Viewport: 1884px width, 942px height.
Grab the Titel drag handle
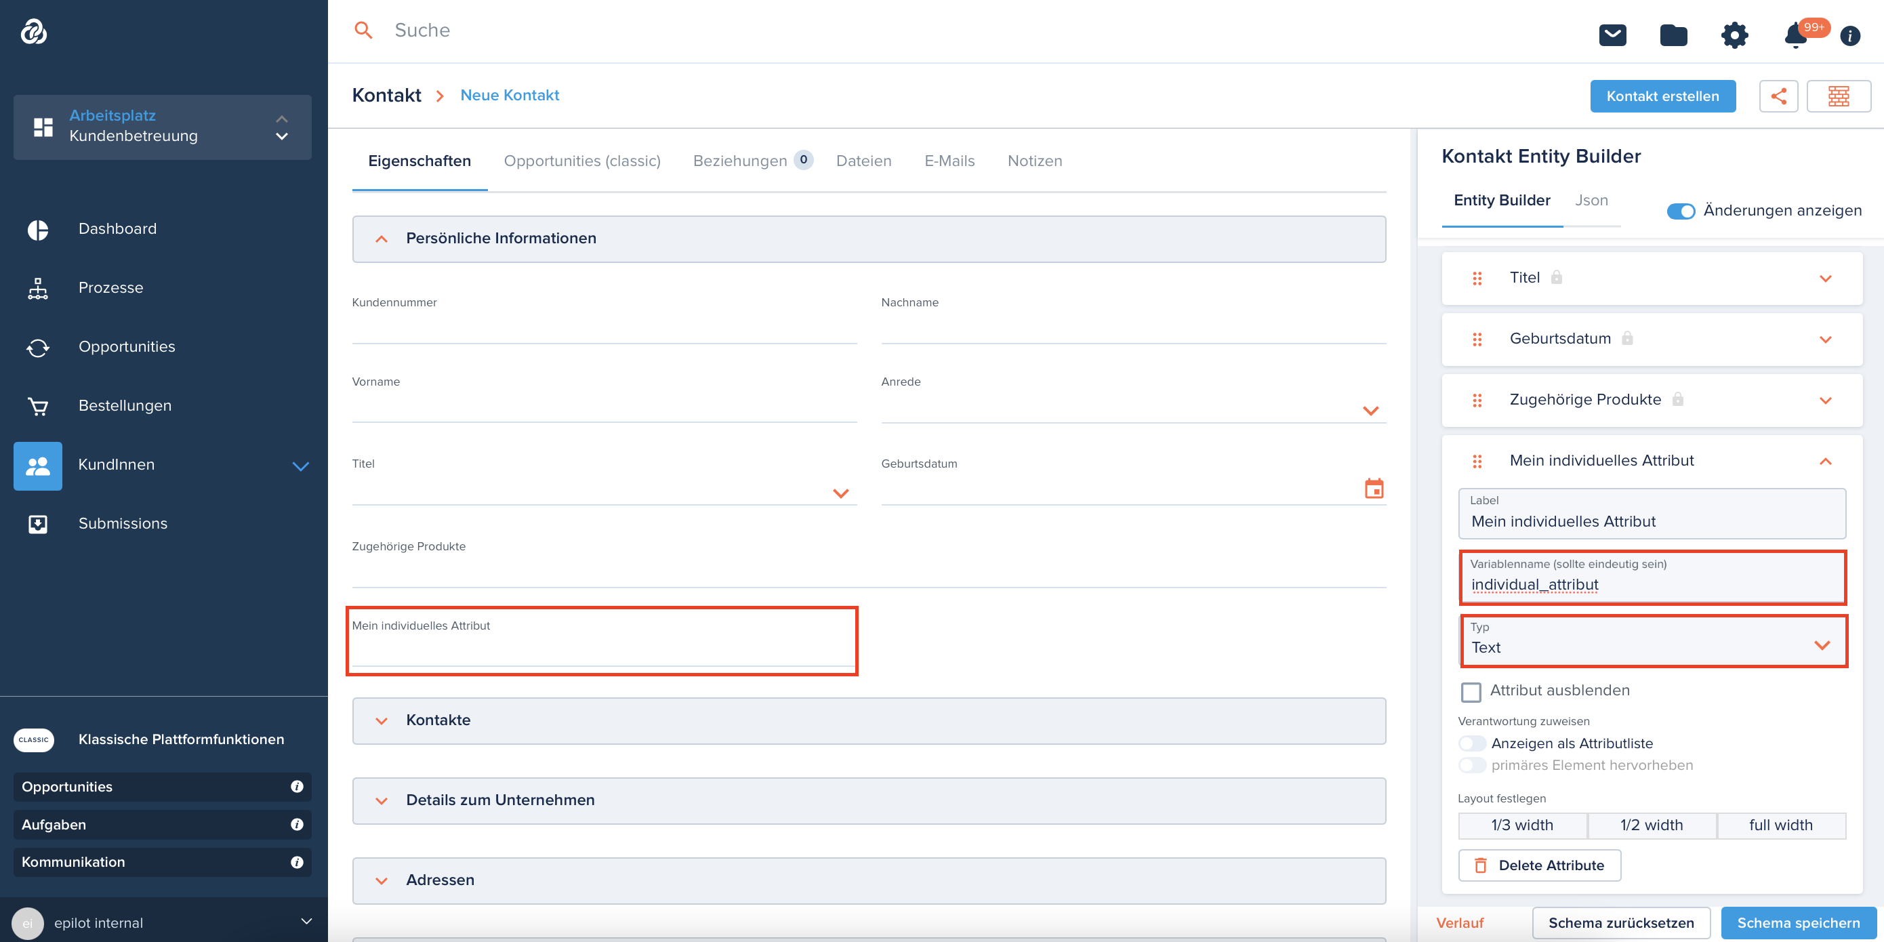tap(1477, 278)
